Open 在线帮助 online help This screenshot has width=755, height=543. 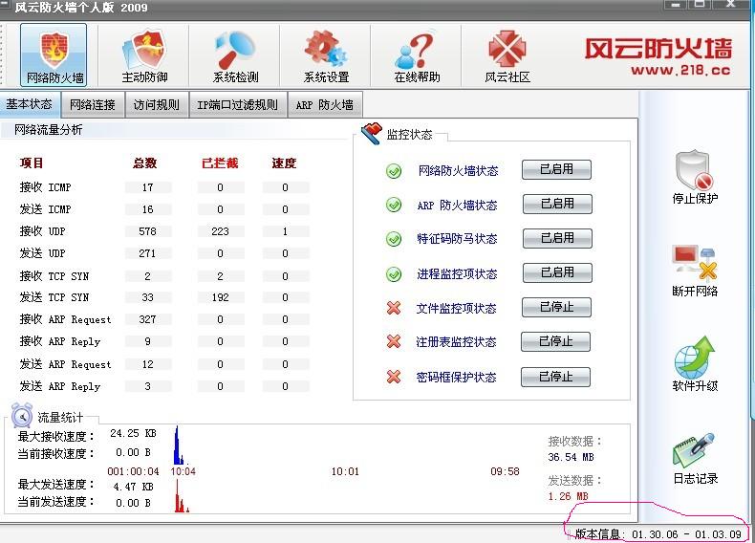click(417, 54)
